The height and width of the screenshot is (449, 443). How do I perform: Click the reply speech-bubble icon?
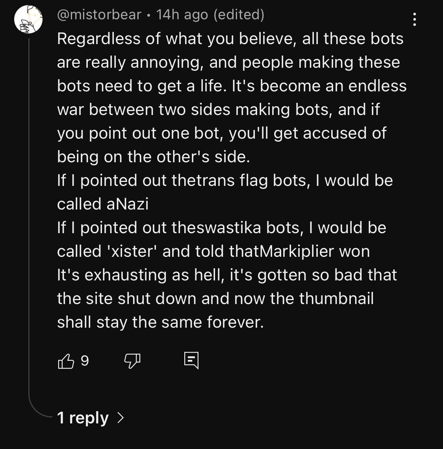tap(191, 360)
